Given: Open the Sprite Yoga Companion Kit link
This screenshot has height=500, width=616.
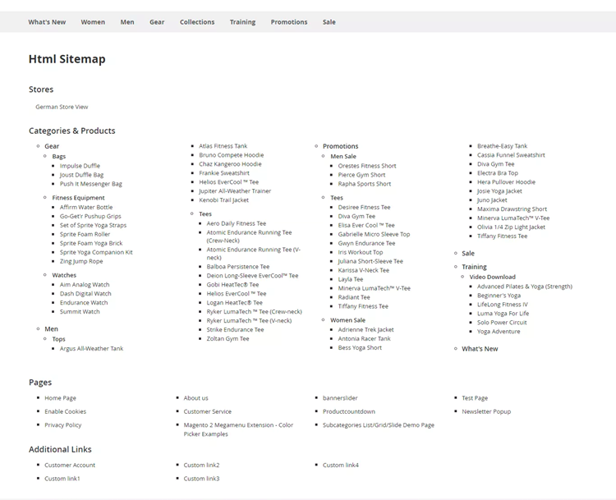Looking at the screenshot, I should coord(96,252).
